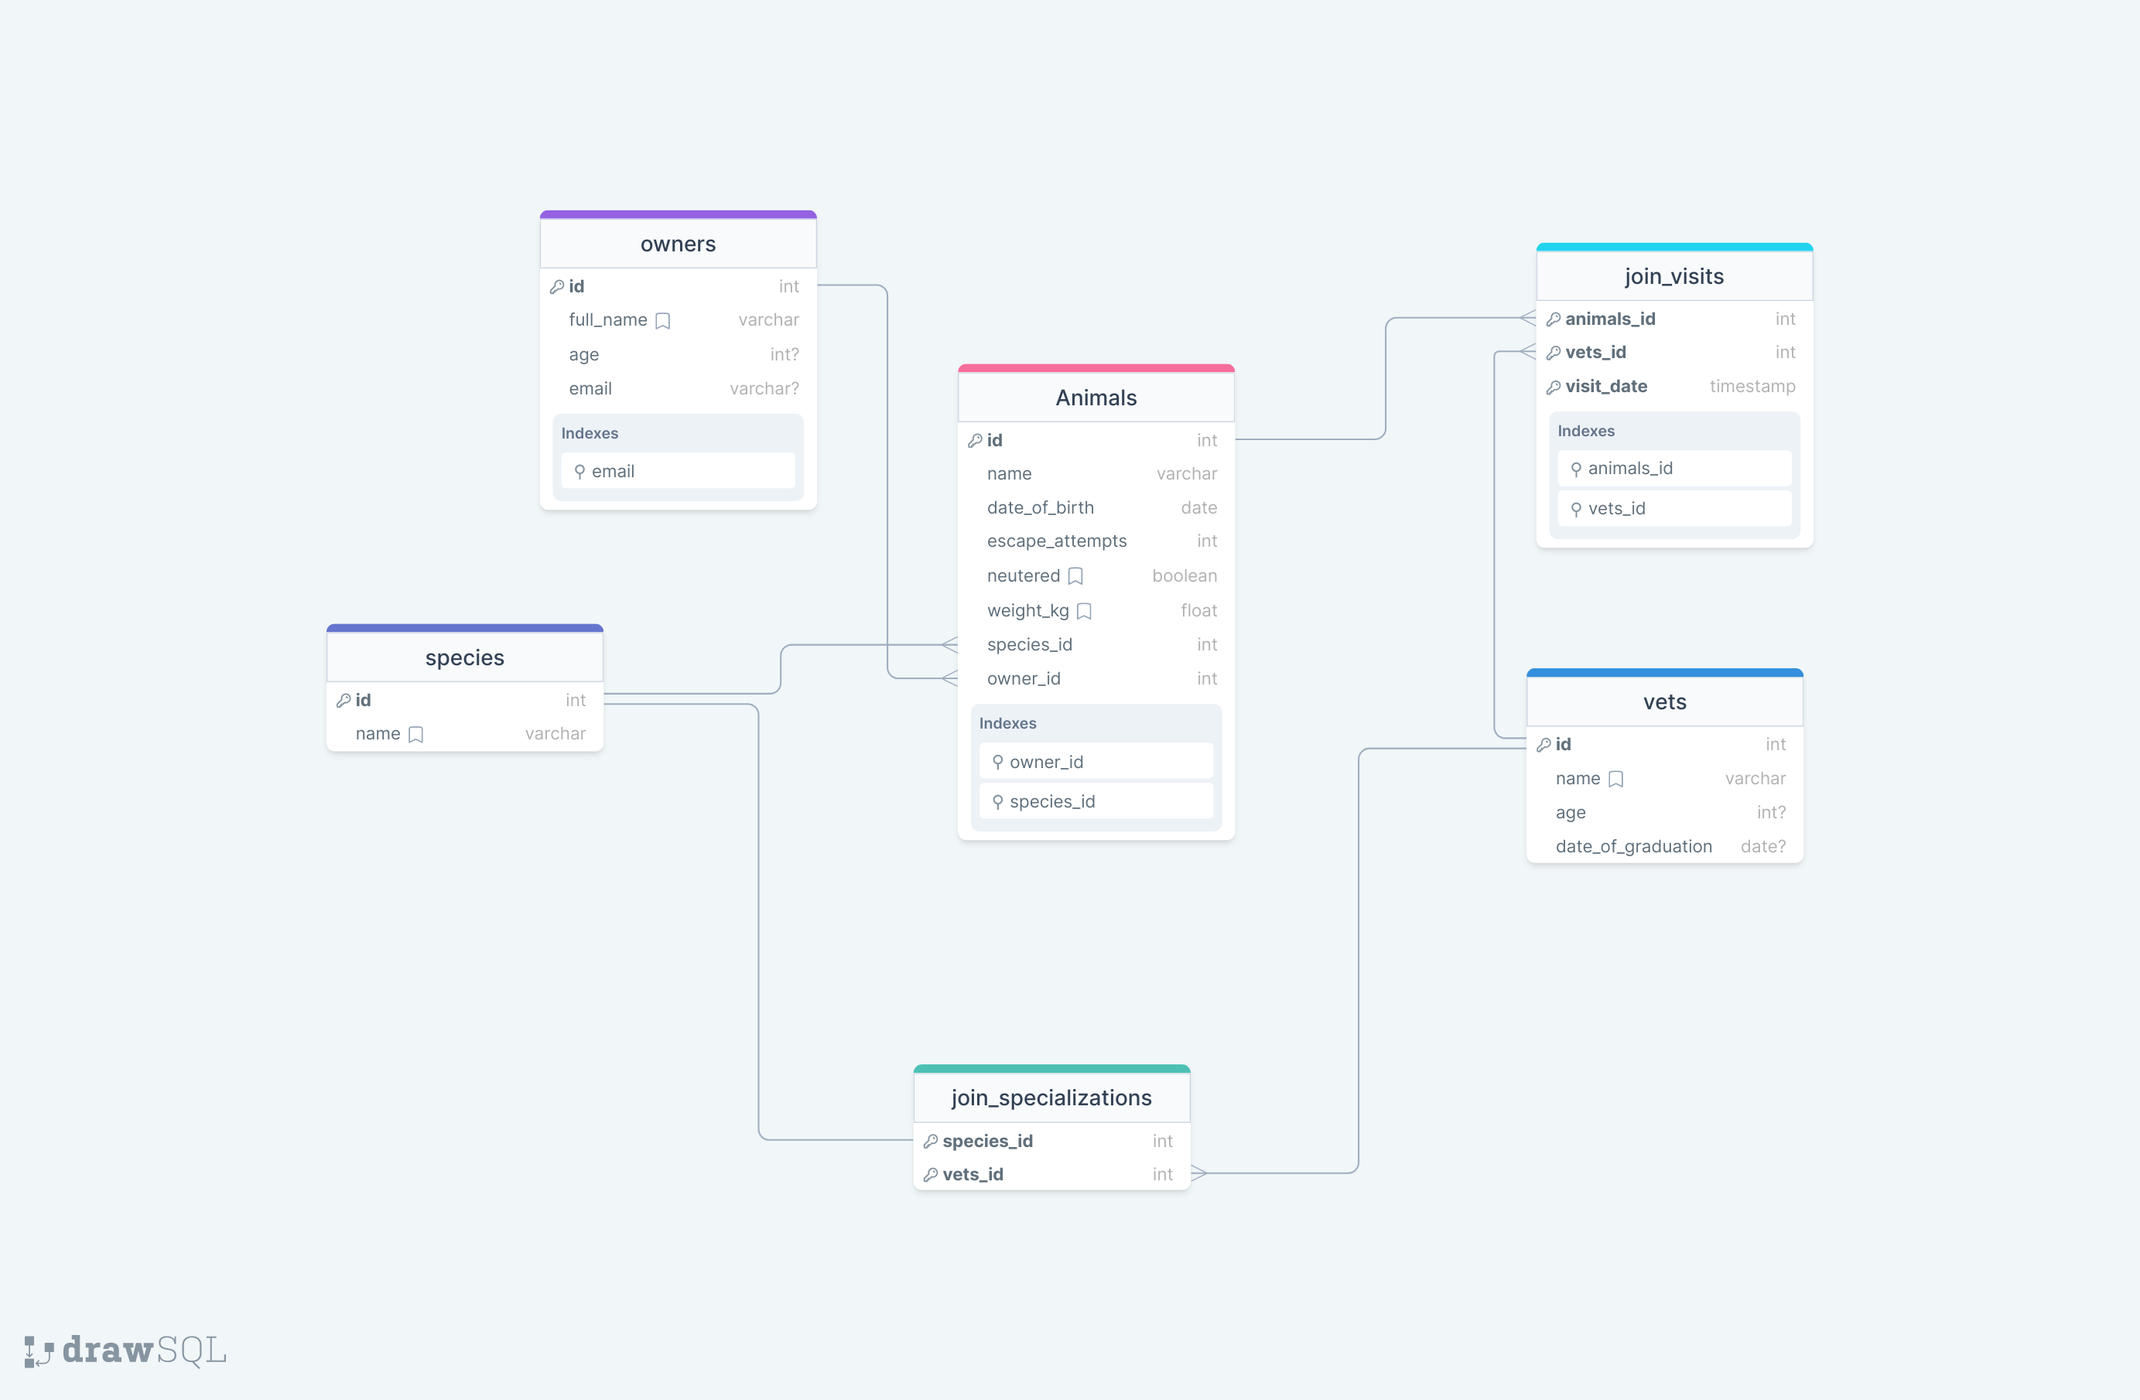Click the key icon next to visit_date

point(1553,388)
